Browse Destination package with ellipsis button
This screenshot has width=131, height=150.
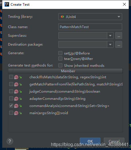click(x=119, y=44)
